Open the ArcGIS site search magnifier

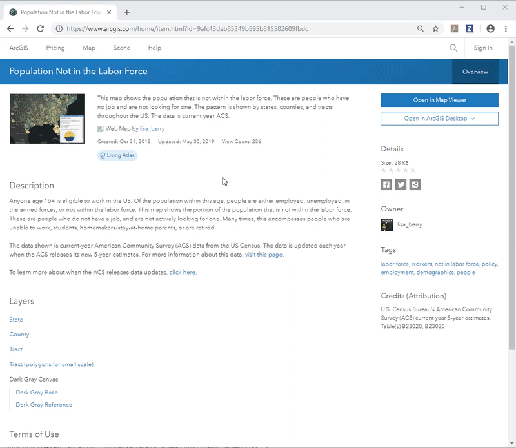click(x=453, y=48)
